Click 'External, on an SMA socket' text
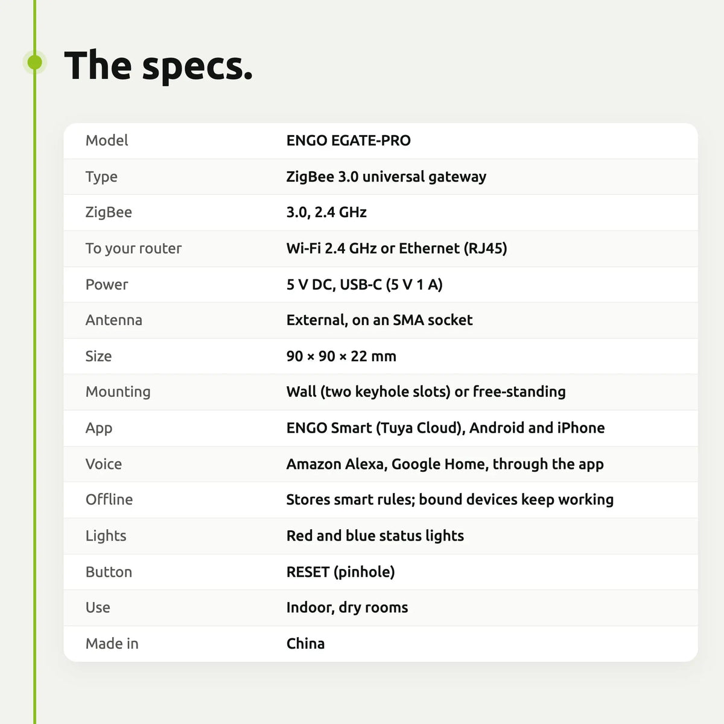The height and width of the screenshot is (724, 724). pyautogui.click(x=379, y=320)
